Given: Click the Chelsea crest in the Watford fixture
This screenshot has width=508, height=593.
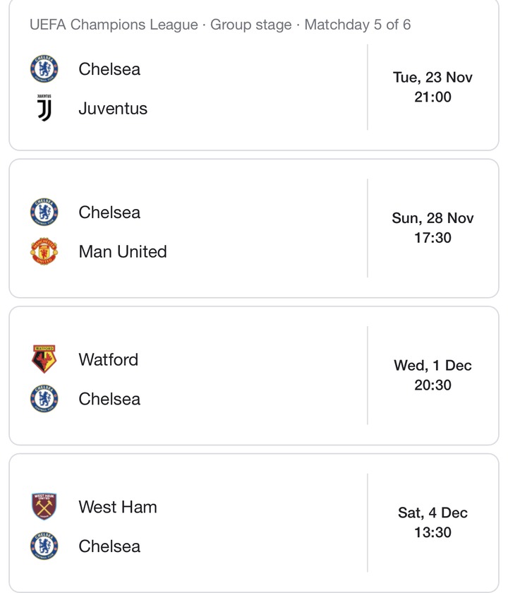Looking at the screenshot, I should click(x=44, y=399).
